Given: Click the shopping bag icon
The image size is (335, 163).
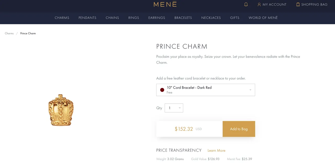Looking at the screenshot, I should 298,4.
